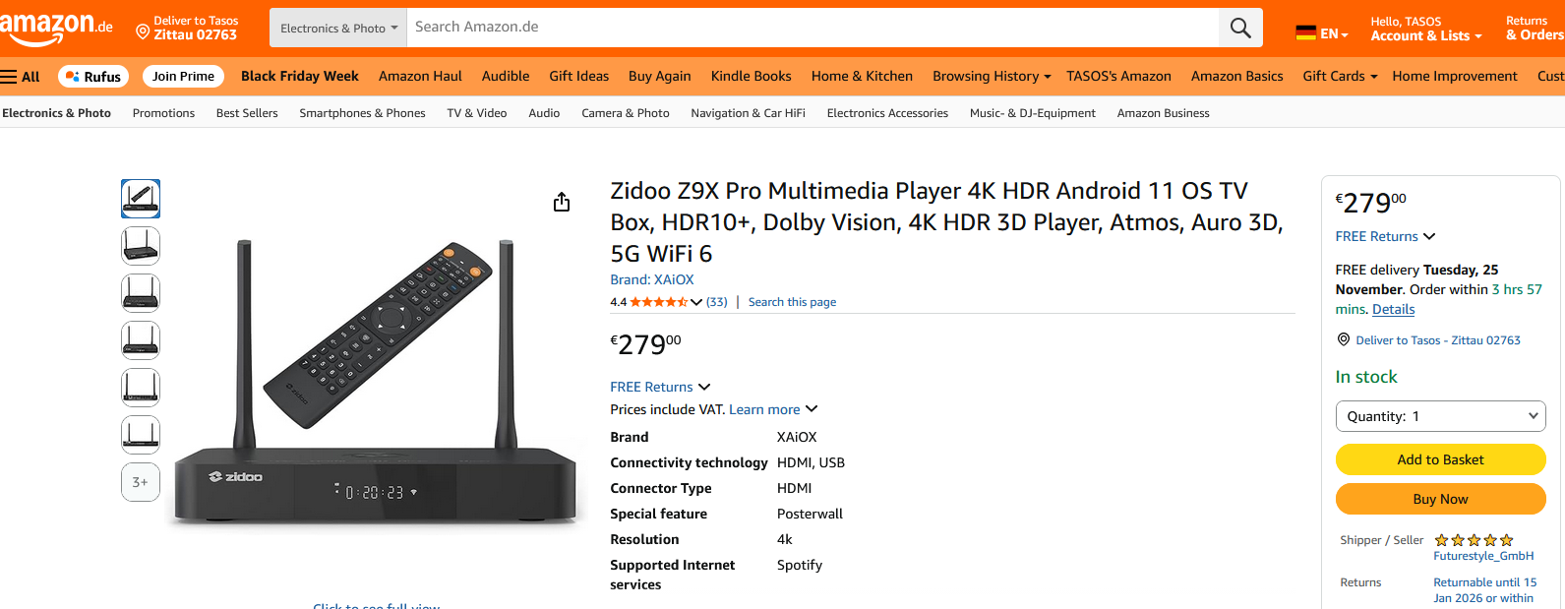Click the Amazon.de logo
1565x609 pixels.
pos(56,28)
